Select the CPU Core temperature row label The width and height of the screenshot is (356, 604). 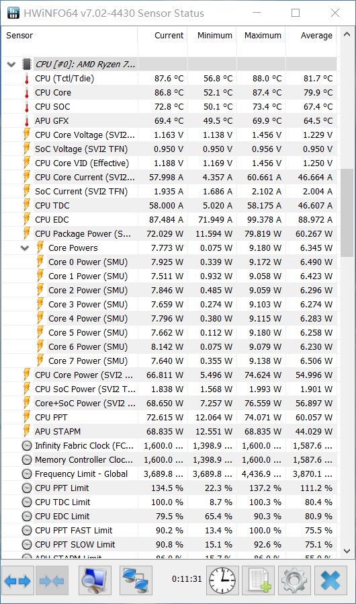pos(52,92)
